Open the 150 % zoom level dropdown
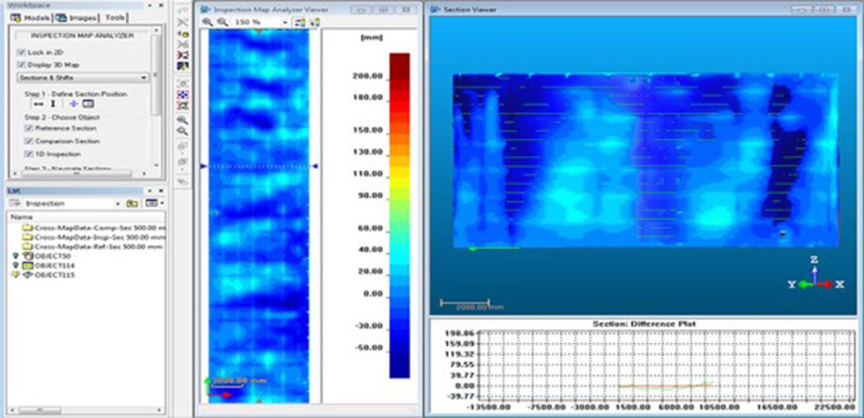This screenshot has width=864, height=418. click(285, 21)
